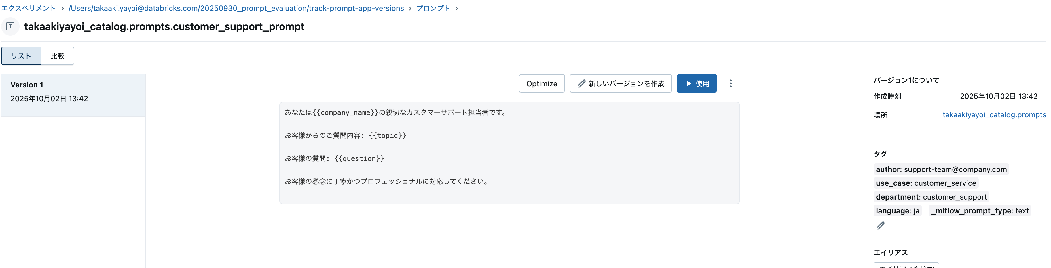The height and width of the screenshot is (268, 1051).
Task: Click the prompt type icon beside the title
Action: 10,27
